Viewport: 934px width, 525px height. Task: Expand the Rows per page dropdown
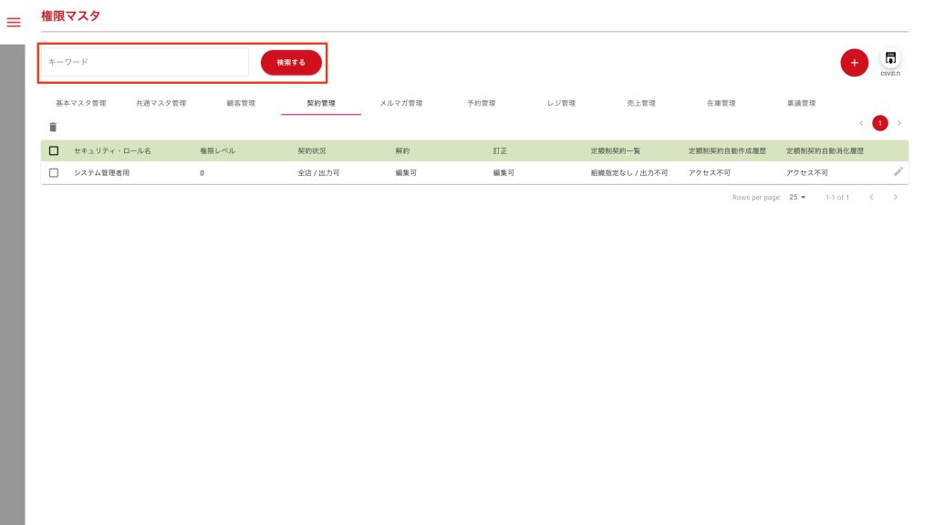click(797, 197)
